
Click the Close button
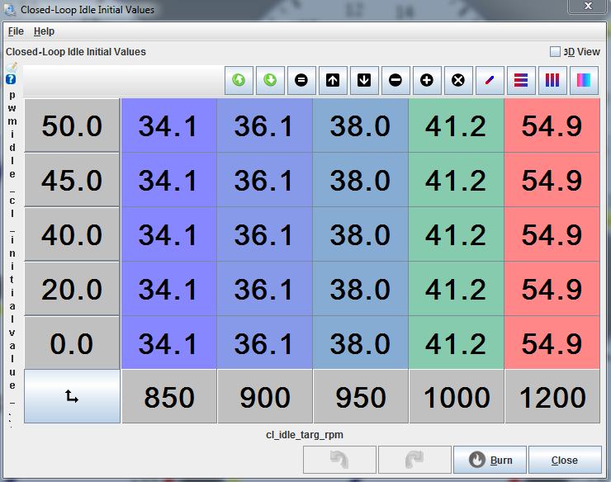(565, 460)
